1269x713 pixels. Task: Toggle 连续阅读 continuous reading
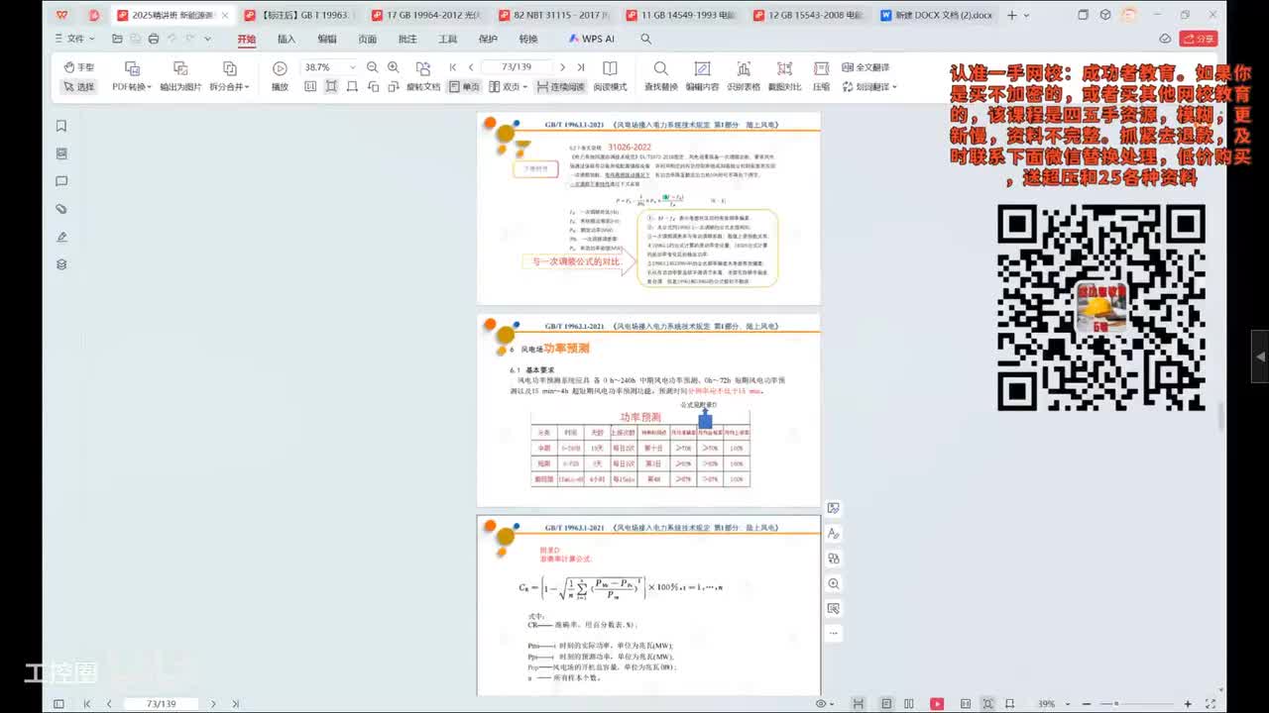pos(560,87)
